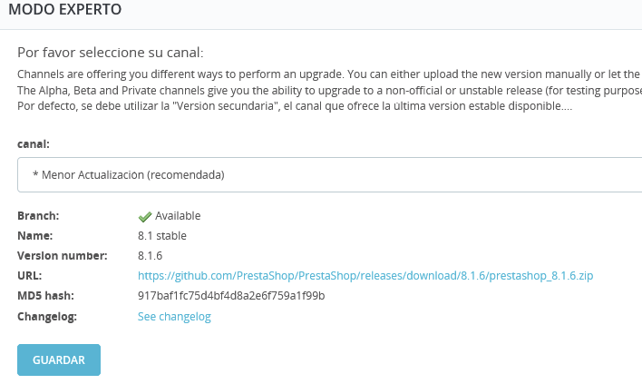This screenshot has width=642, height=384.
Task: Click the URL row label
Action: click(x=30, y=275)
